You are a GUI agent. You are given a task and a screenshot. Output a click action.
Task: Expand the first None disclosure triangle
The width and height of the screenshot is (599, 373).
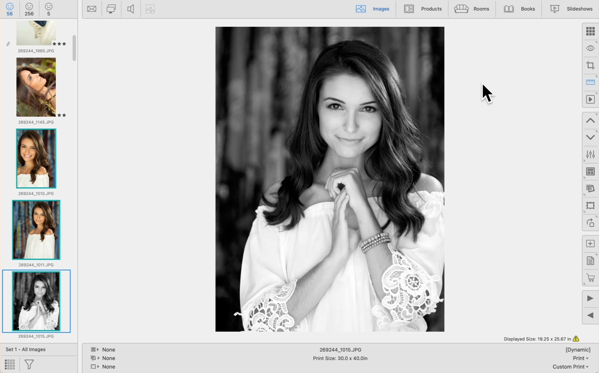(x=98, y=349)
